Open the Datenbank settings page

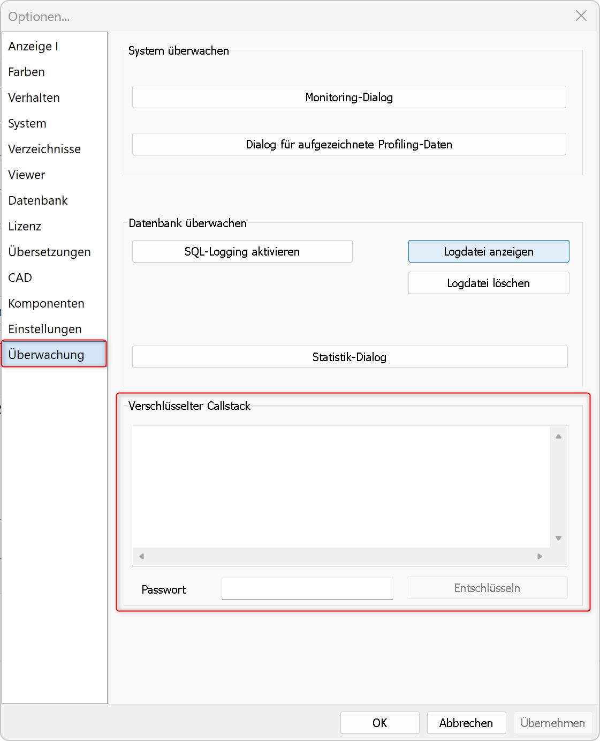[x=38, y=200]
